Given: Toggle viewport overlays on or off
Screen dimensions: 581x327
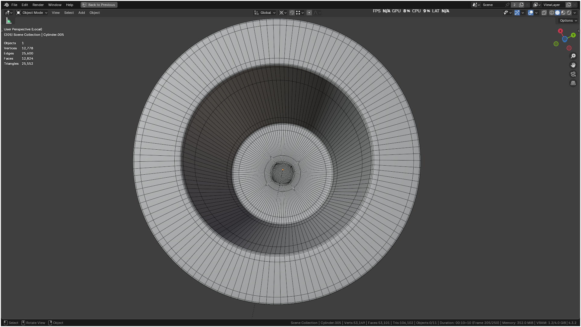Looking at the screenshot, I should coord(531,13).
